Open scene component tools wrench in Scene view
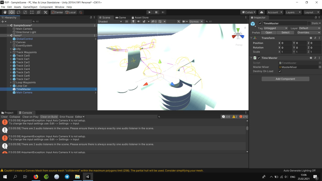 pos(179,22)
